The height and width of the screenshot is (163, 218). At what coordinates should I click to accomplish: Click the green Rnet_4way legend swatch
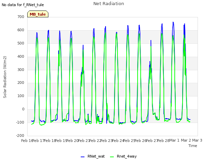(x=112, y=157)
